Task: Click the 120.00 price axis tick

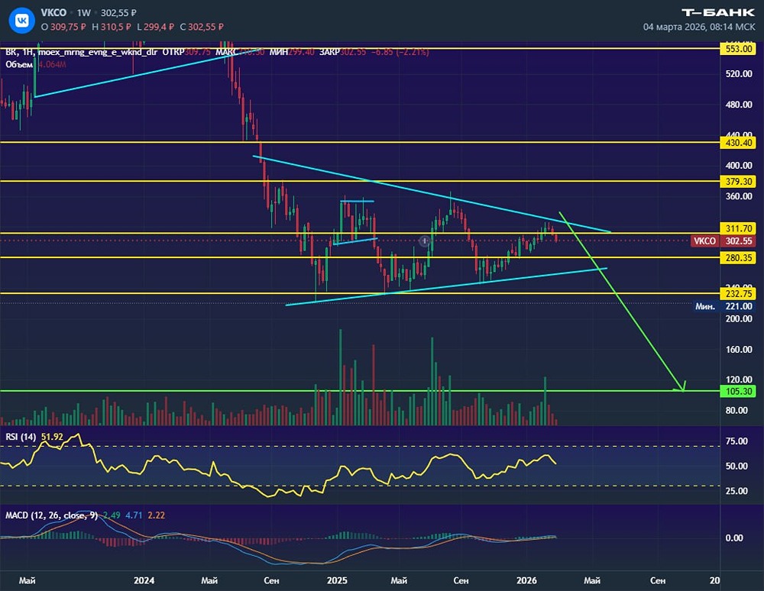Action: pos(739,379)
